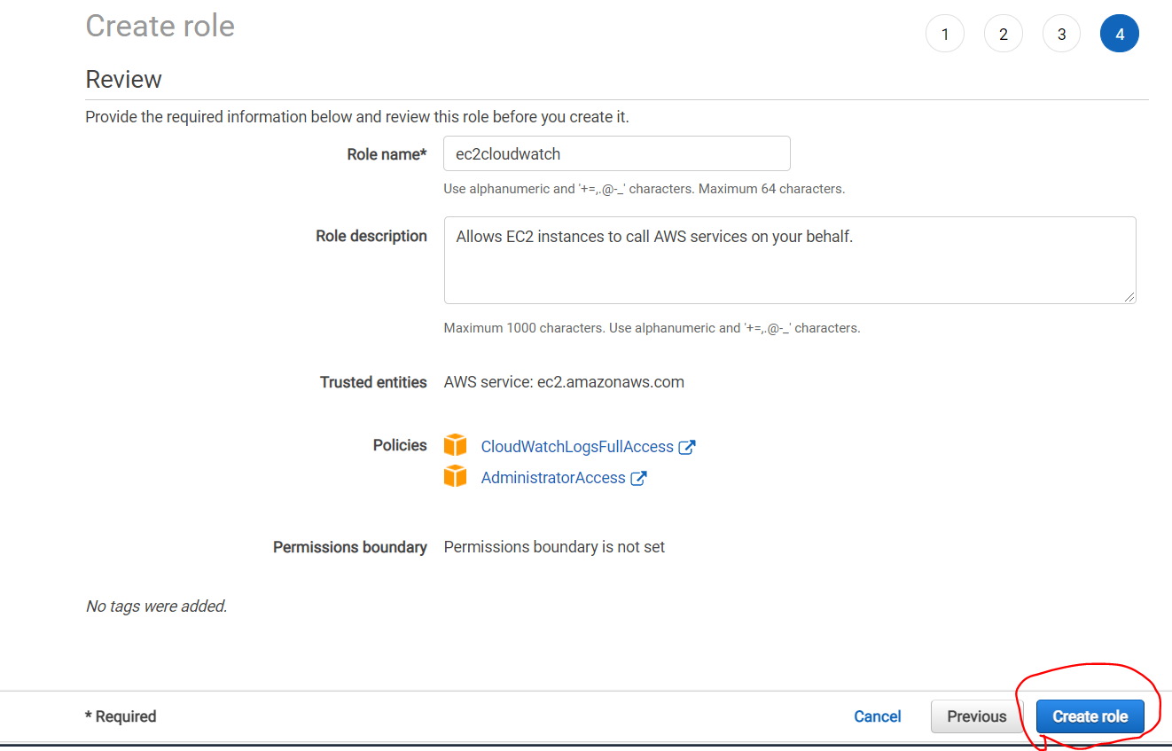Open the CloudWatchLogsFullAccess policy link

[577, 447]
